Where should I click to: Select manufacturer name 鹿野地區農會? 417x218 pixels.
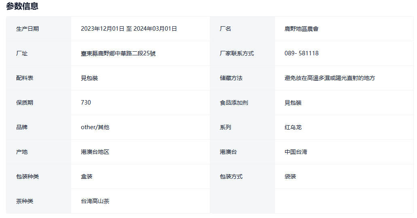tap(301, 29)
